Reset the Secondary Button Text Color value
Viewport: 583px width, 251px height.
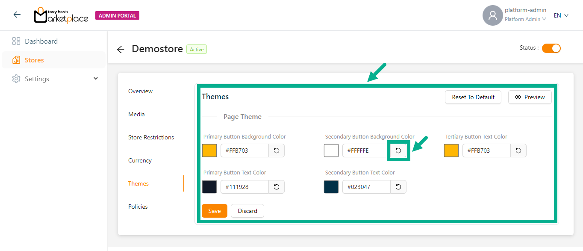click(398, 187)
